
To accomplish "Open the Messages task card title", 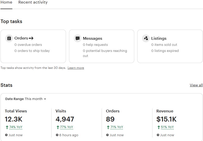I will (93, 38).
